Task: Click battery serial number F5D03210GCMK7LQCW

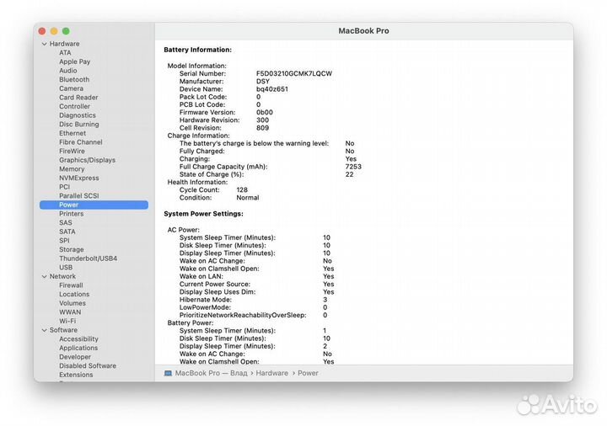Action: pyautogui.click(x=294, y=73)
